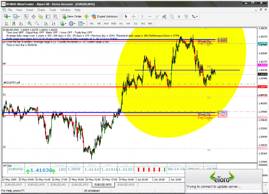This screenshot has width=269, height=194.
Task: Show the Terminal panel icon
Action: click(48, 16)
